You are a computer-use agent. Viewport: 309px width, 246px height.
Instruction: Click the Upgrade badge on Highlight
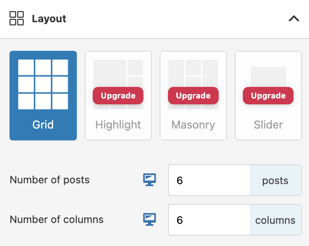pyautogui.click(x=118, y=96)
